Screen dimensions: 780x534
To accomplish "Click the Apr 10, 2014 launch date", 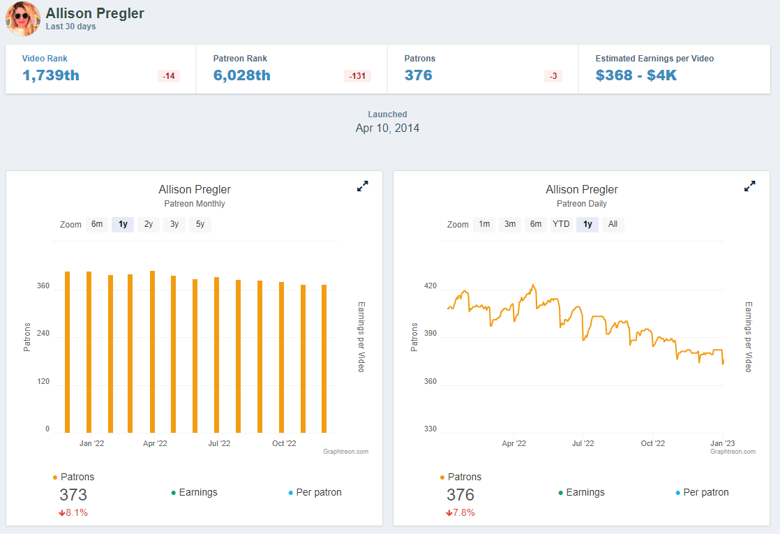I will click(387, 128).
